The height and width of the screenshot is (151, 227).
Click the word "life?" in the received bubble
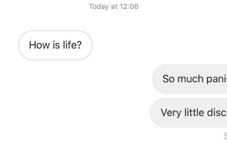click(x=72, y=45)
